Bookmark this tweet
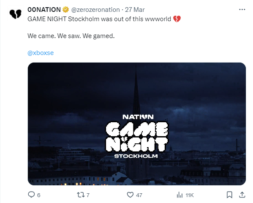This screenshot has height=203, width=253. (229, 195)
